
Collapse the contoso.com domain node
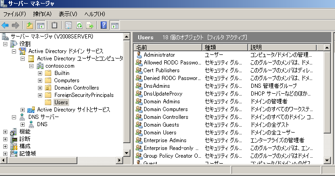pos(32,66)
